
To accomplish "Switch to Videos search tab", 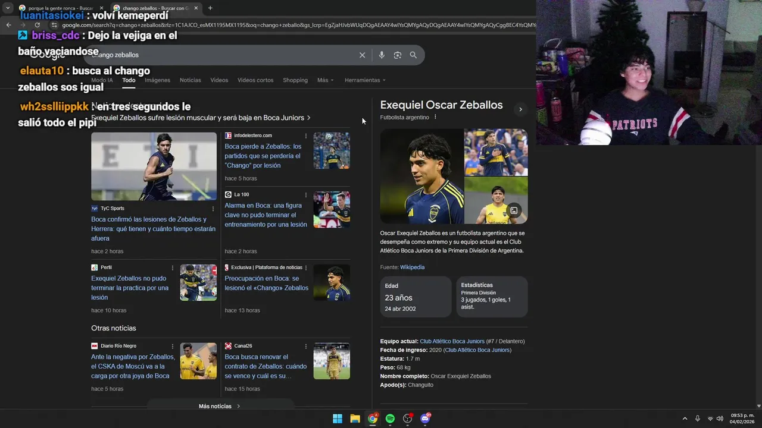I will click(x=219, y=80).
